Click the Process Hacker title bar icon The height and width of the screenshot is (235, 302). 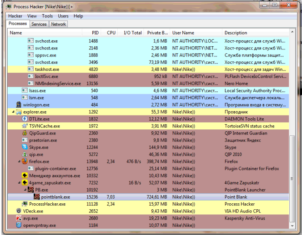click(x=9, y=7)
